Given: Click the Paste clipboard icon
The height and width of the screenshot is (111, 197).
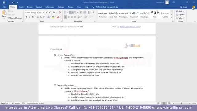Looking at the screenshot, I should click(4, 13).
